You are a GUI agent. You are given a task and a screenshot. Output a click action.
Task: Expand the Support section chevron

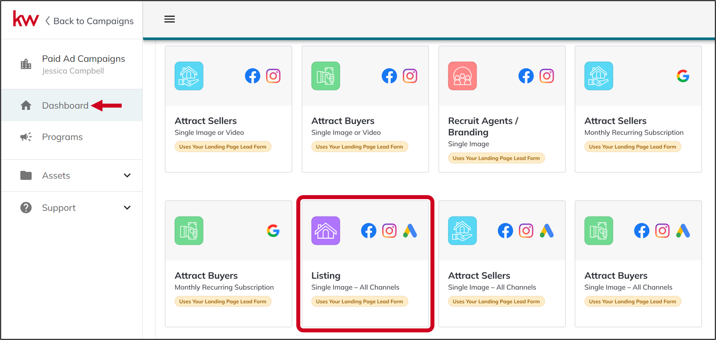pyautogui.click(x=127, y=208)
